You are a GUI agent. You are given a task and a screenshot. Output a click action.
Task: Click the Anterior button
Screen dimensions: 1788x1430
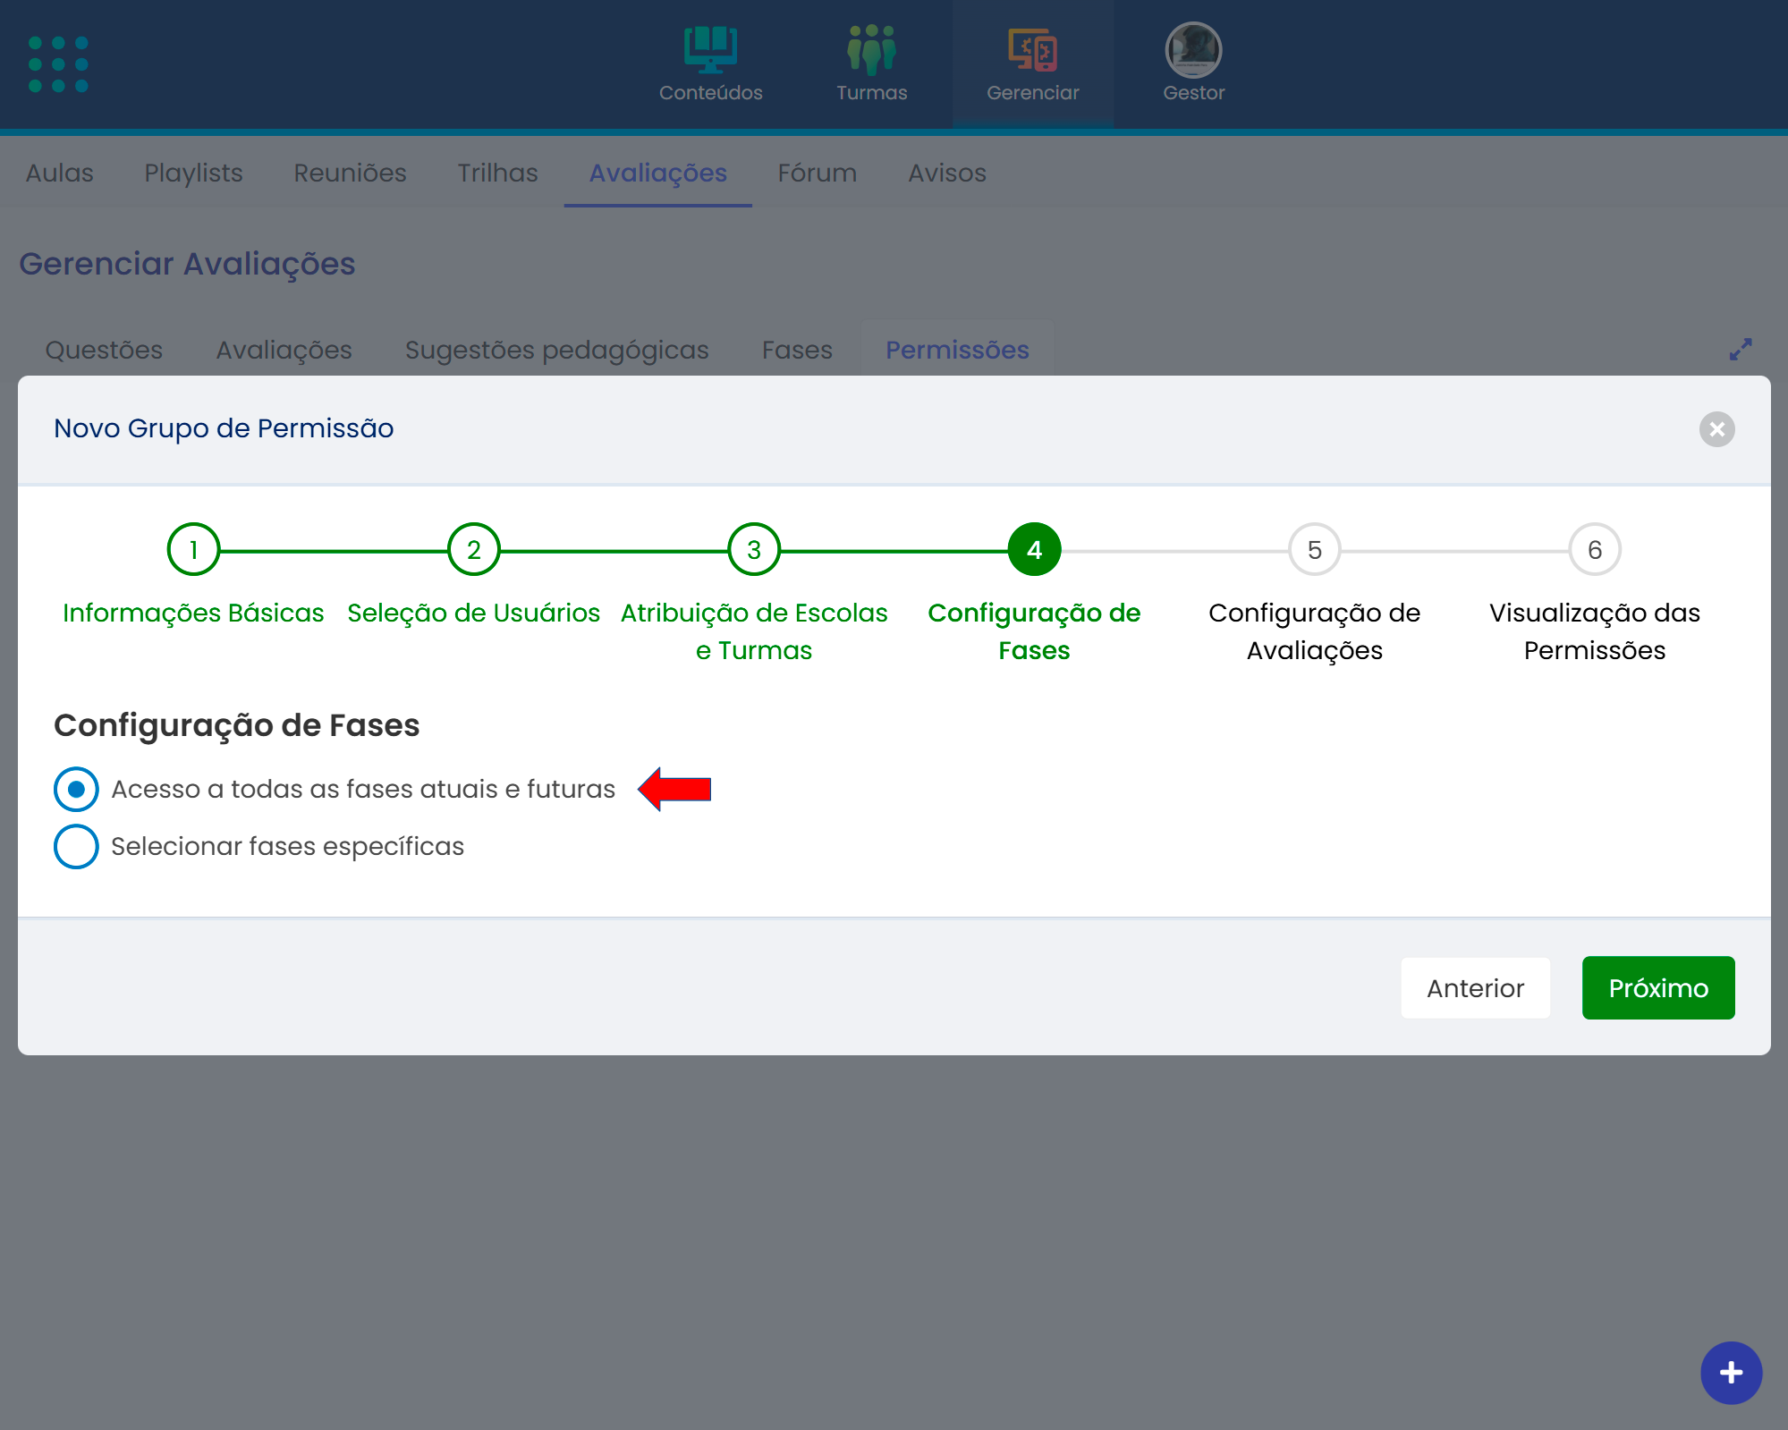(x=1475, y=988)
